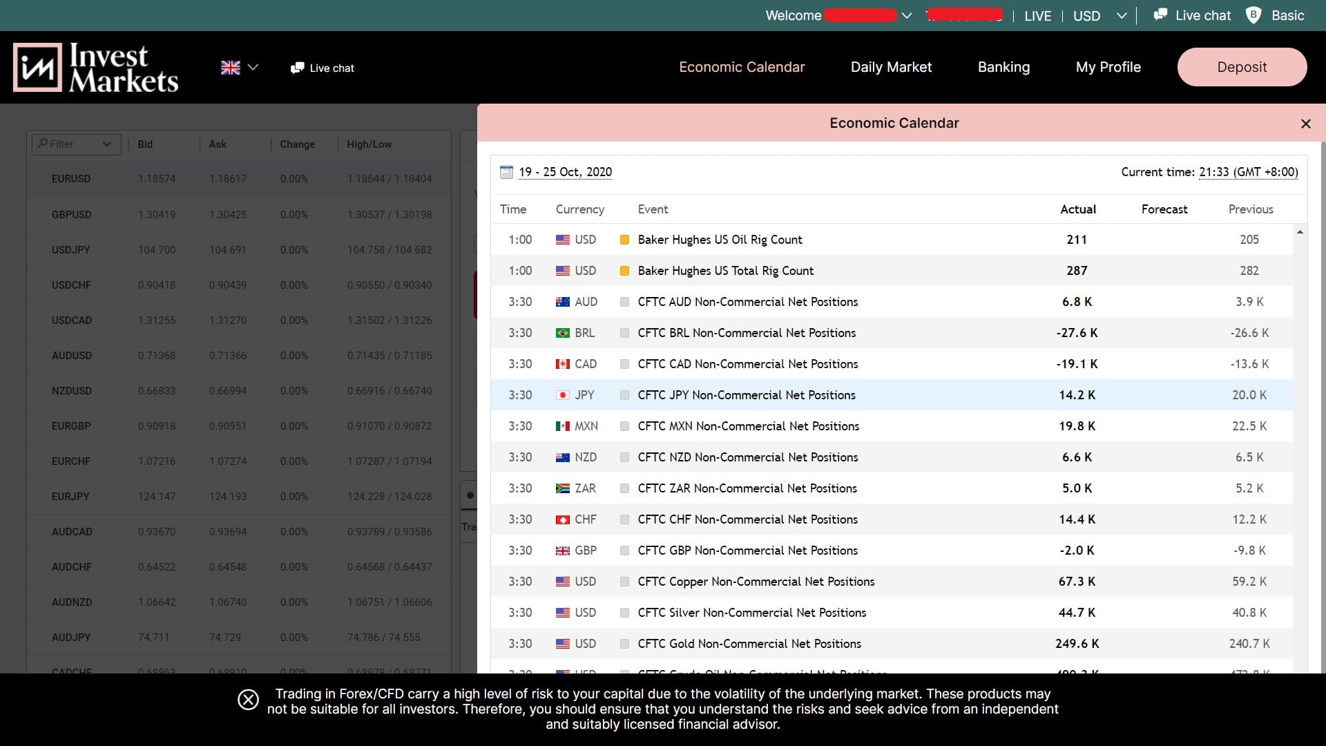Click the UK flag language icon
This screenshot has width=1326, height=746.
(231, 68)
